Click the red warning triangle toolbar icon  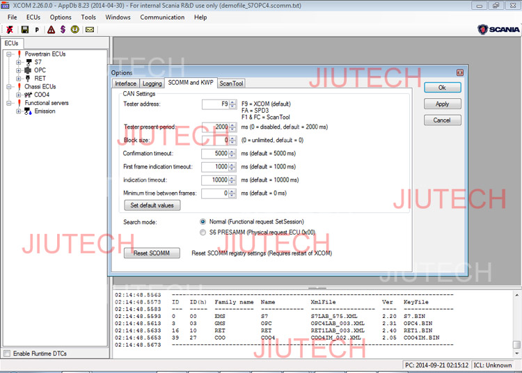coord(51,30)
